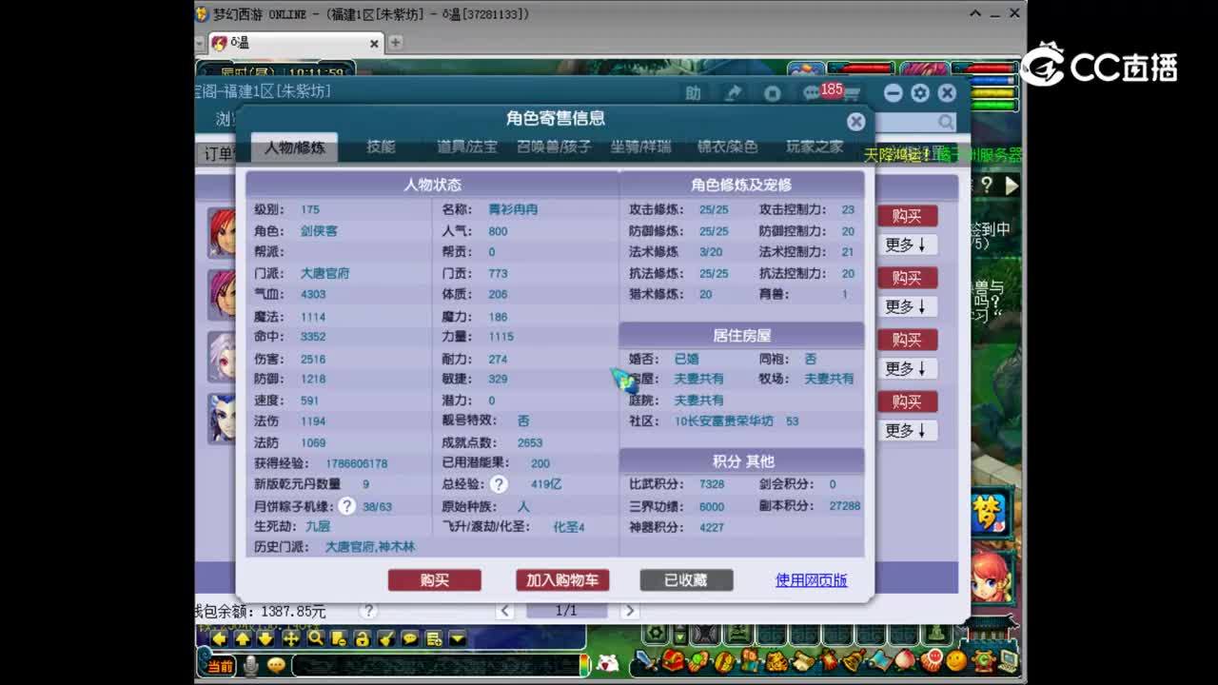Open the 助 helper icon in marketplace header

click(693, 93)
